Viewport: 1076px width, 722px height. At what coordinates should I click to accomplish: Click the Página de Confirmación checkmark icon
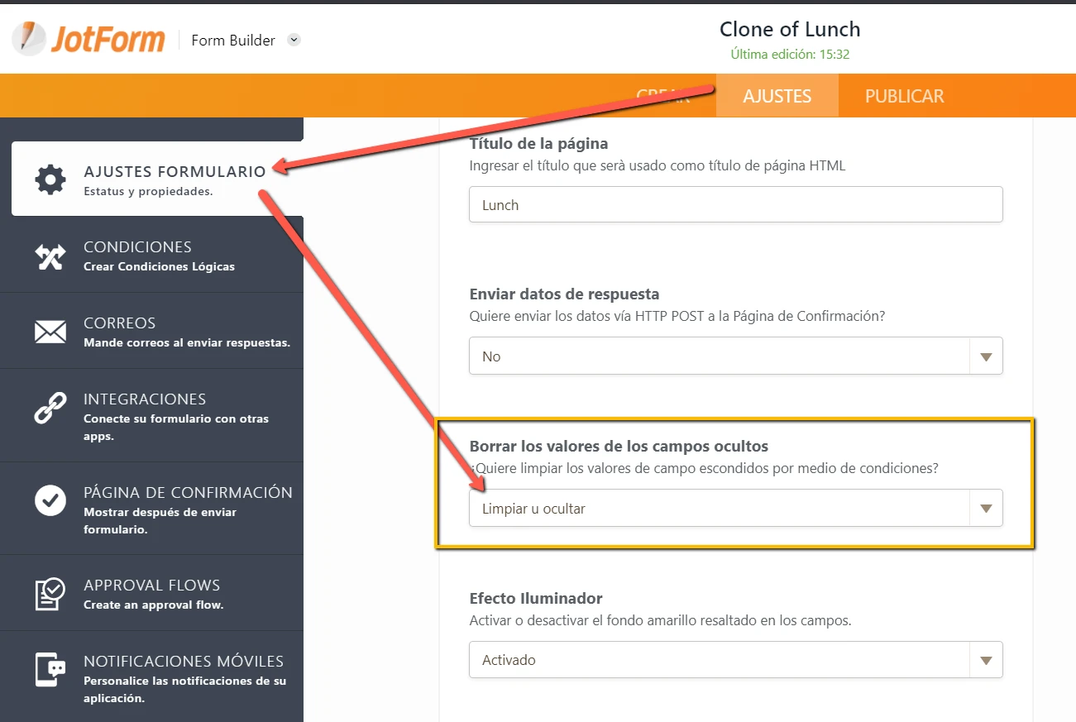(x=50, y=500)
